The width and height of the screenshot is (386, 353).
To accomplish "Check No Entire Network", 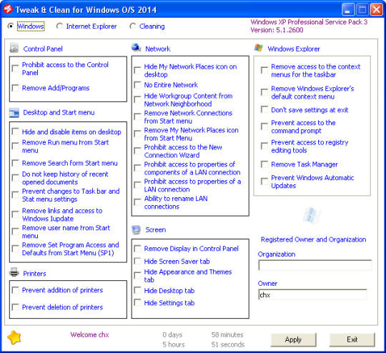I will (x=137, y=85).
